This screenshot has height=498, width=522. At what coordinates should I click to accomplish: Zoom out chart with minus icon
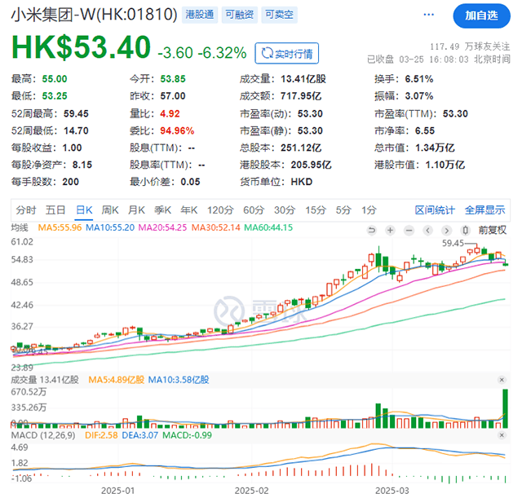pyautogui.click(x=409, y=230)
